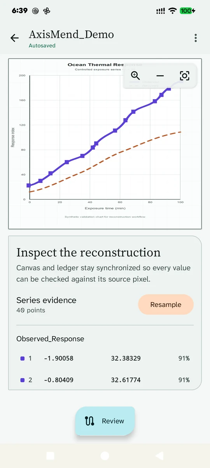This screenshot has width=210, height=468.
Task: Select row 1 purple series marker
Action: [x=22, y=358]
